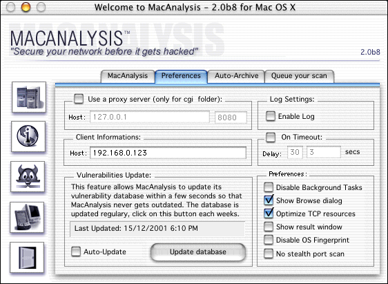The image size is (388, 284).
Task: Open the Auto-Archive tab
Action: click(x=236, y=76)
